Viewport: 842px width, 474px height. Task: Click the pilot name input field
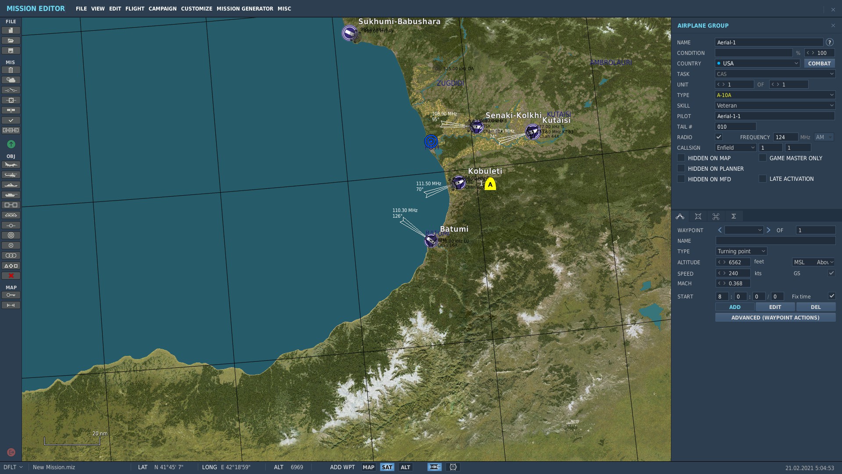click(x=774, y=116)
